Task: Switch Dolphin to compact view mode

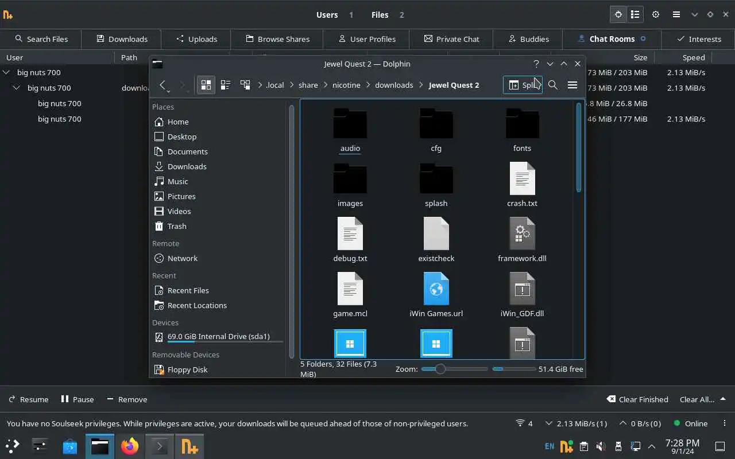Action: click(226, 85)
